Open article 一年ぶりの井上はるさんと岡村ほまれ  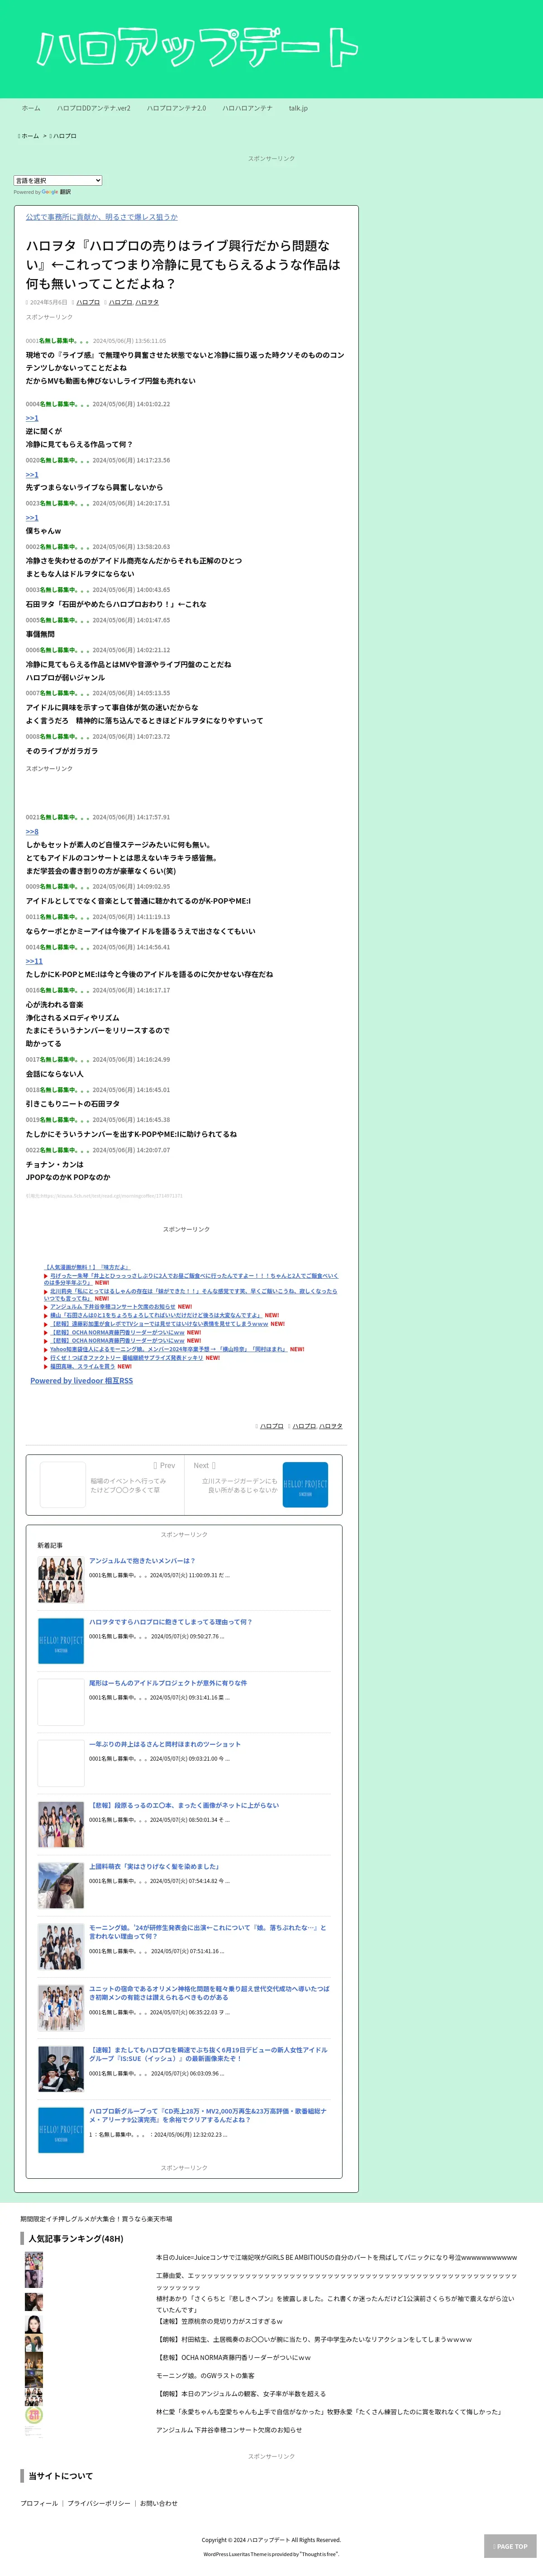[165, 1744]
